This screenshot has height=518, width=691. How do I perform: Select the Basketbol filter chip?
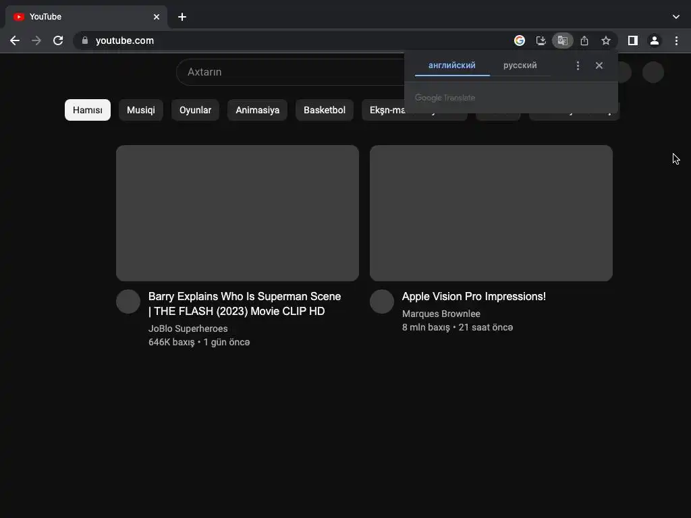tap(325, 110)
